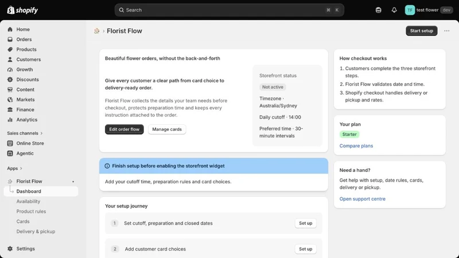
Task: Click the Online Store icon
Action: click(10, 143)
